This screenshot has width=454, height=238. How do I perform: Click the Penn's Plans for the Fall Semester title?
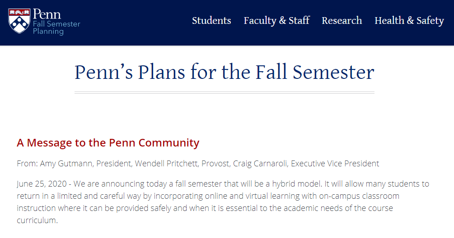coord(224,72)
